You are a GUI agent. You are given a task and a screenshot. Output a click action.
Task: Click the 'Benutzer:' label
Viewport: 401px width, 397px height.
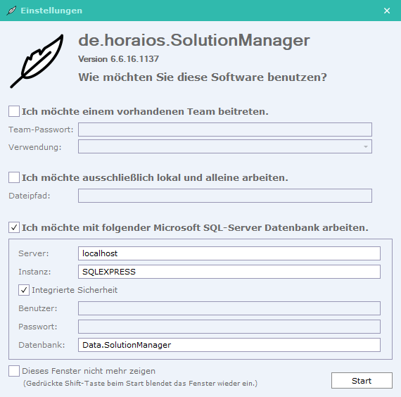(37, 308)
